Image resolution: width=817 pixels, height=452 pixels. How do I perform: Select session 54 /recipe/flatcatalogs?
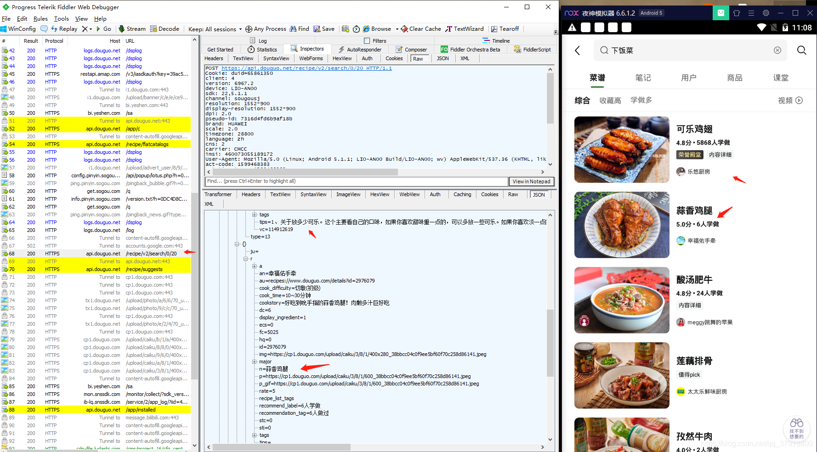pyautogui.click(x=96, y=144)
